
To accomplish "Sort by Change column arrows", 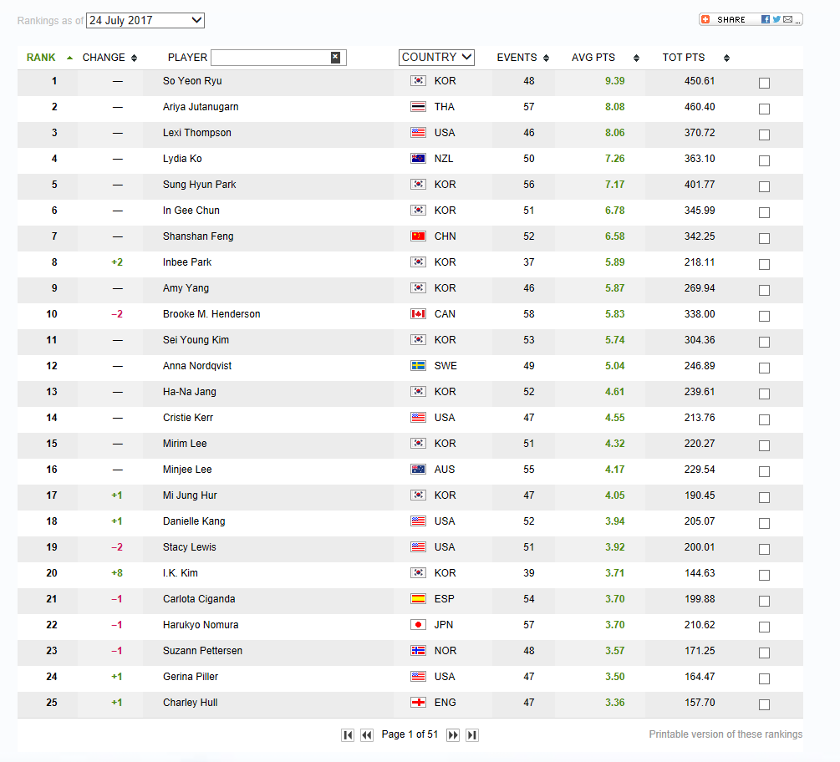I will [x=134, y=58].
